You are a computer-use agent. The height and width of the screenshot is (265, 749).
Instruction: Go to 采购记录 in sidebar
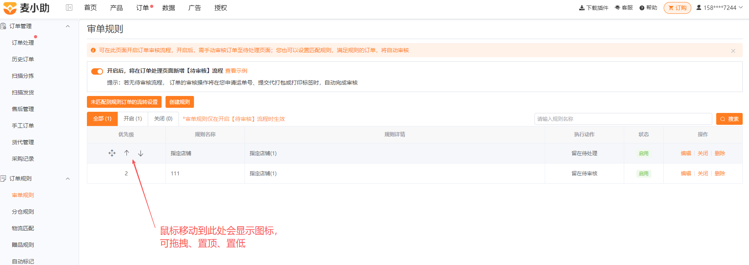(23, 159)
